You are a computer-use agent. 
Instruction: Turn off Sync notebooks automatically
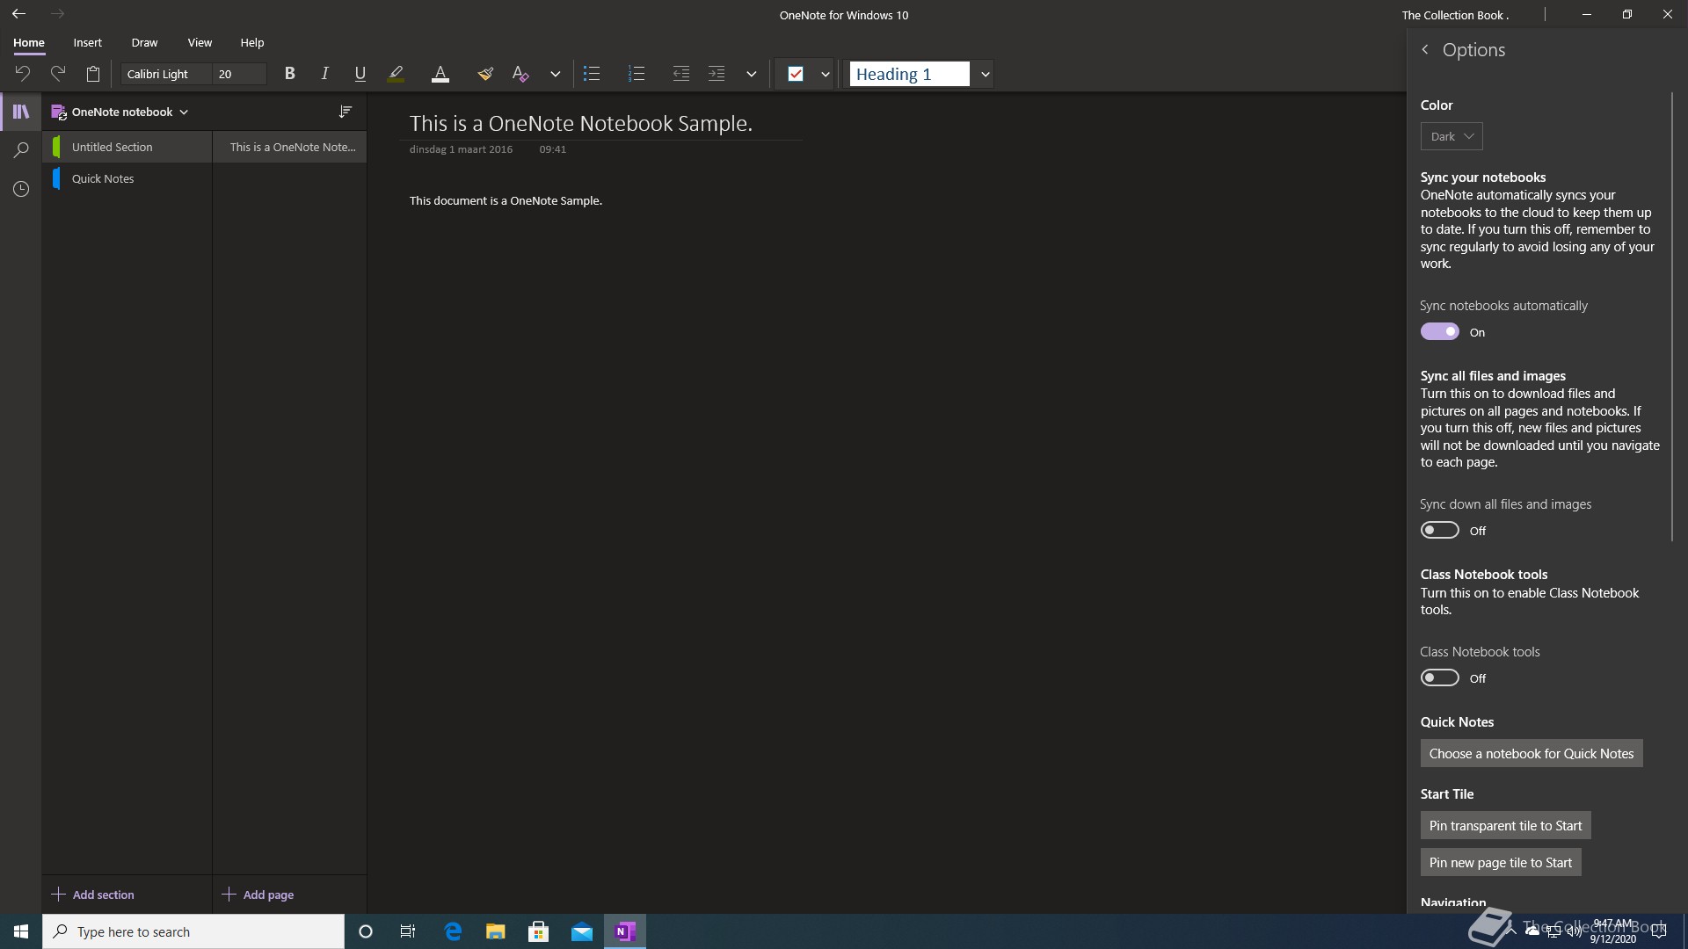coord(1440,331)
